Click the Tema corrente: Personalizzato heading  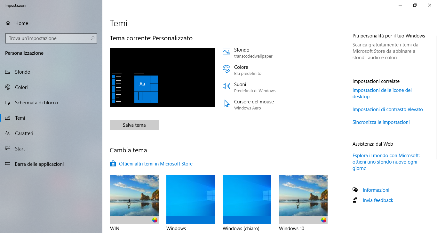point(151,38)
